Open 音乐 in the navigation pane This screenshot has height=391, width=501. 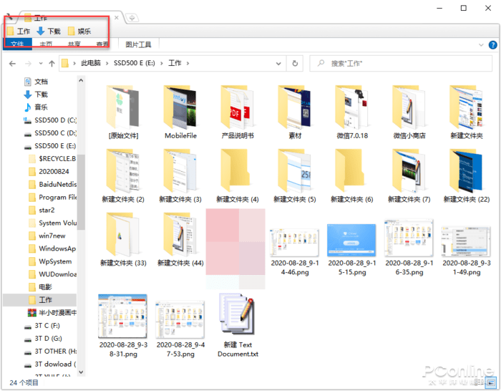(36, 107)
